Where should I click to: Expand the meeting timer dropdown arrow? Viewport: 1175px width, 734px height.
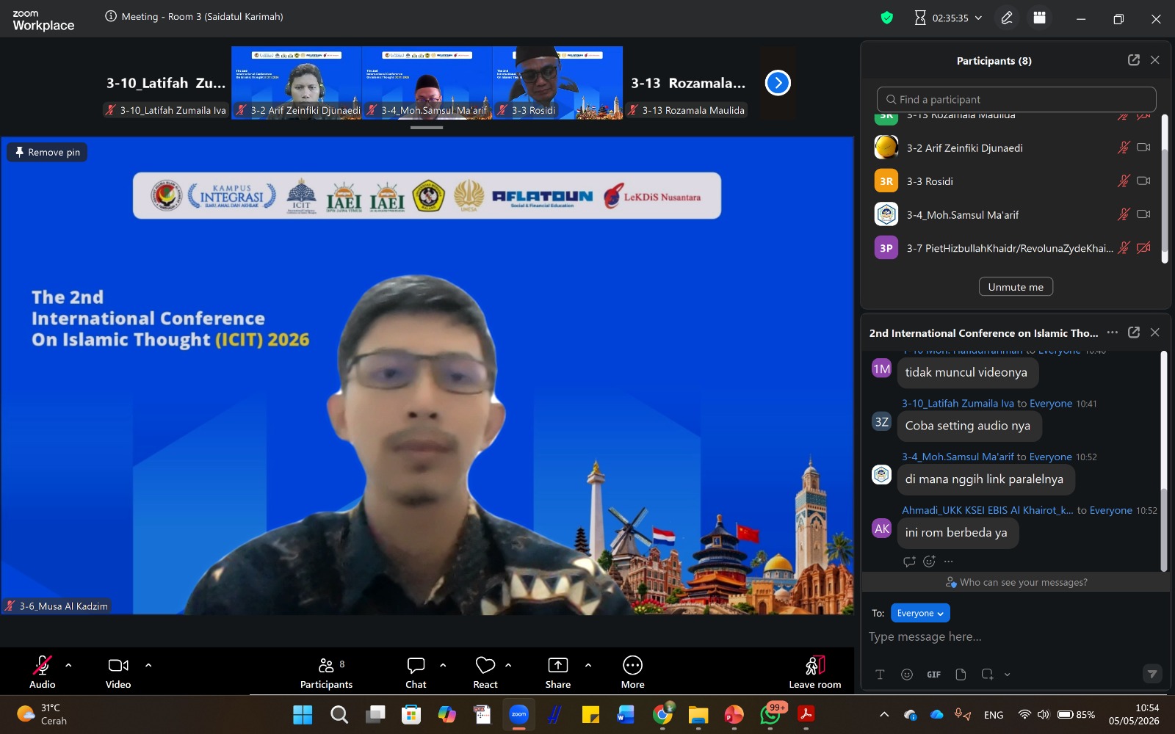(978, 18)
